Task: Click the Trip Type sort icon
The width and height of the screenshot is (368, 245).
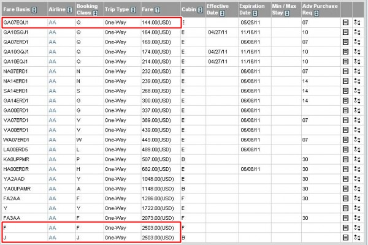Action: coord(133,10)
